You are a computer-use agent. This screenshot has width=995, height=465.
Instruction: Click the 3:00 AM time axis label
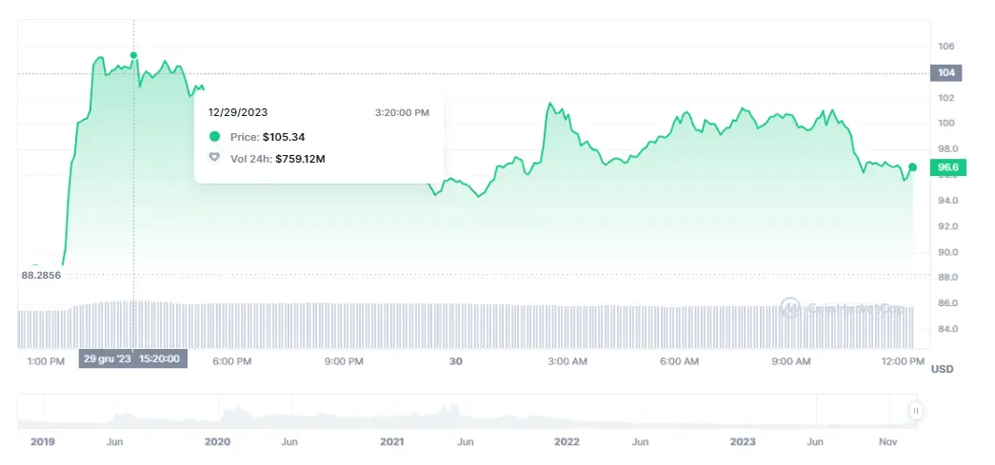pos(567,361)
